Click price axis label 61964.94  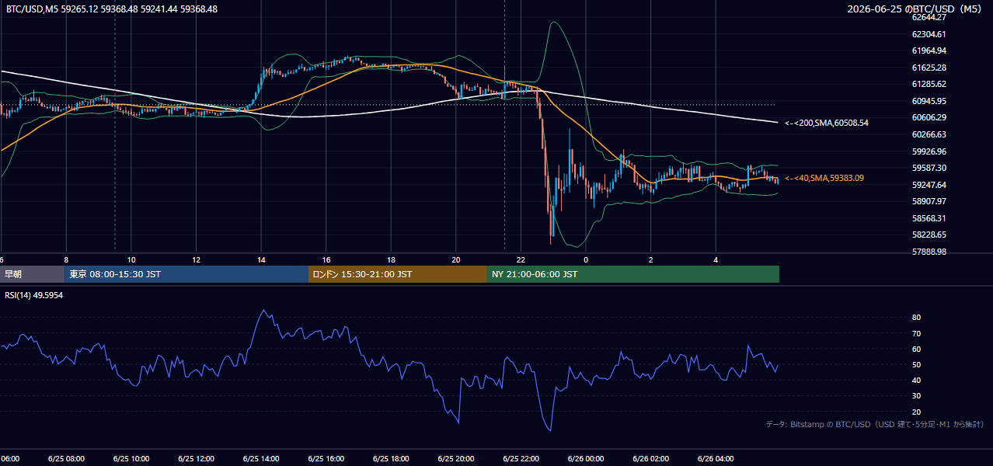pyautogui.click(x=929, y=50)
